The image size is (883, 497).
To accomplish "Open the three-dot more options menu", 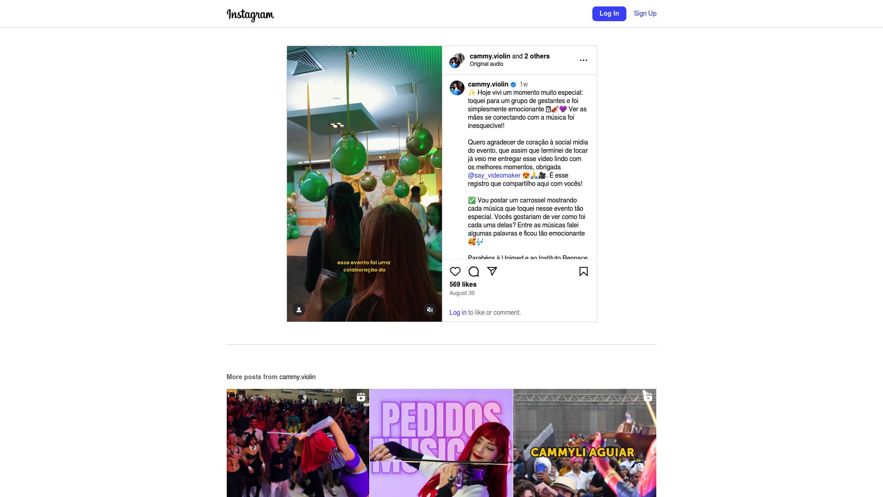I will click(x=583, y=60).
